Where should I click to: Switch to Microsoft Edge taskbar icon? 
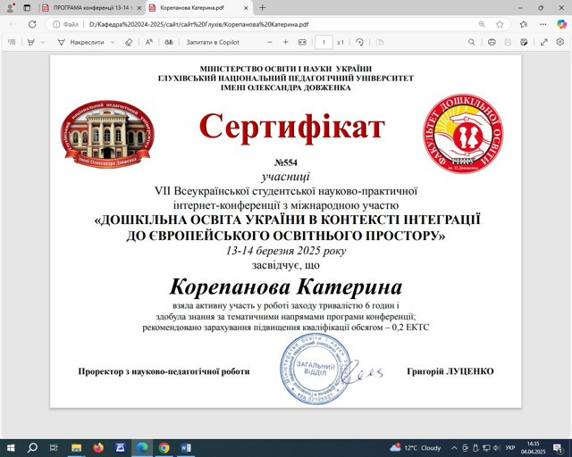click(142, 447)
